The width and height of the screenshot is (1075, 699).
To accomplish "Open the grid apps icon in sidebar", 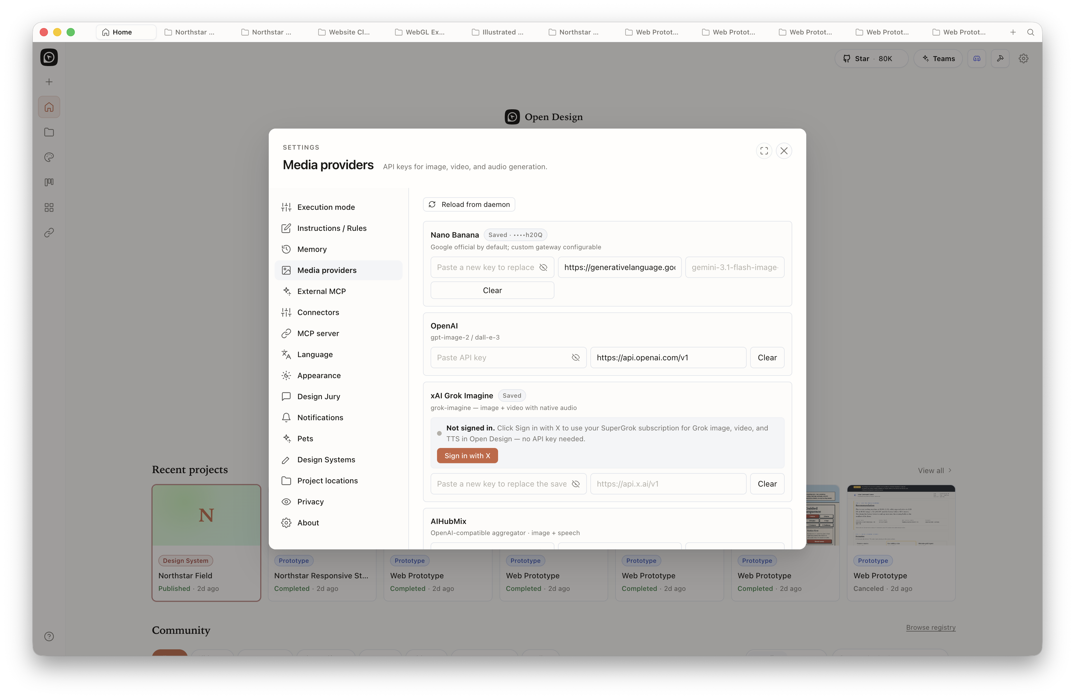I will pyautogui.click(x=49, y=207).
